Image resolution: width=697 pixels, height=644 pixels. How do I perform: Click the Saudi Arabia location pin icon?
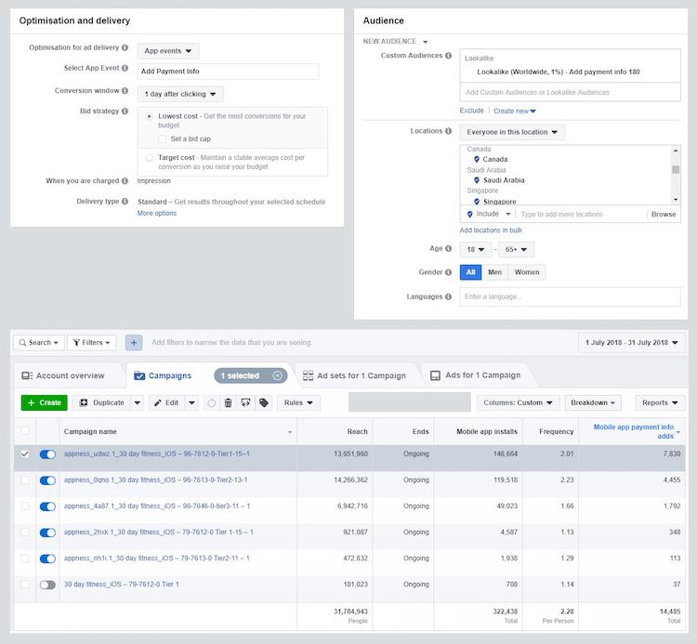(477, 180)
